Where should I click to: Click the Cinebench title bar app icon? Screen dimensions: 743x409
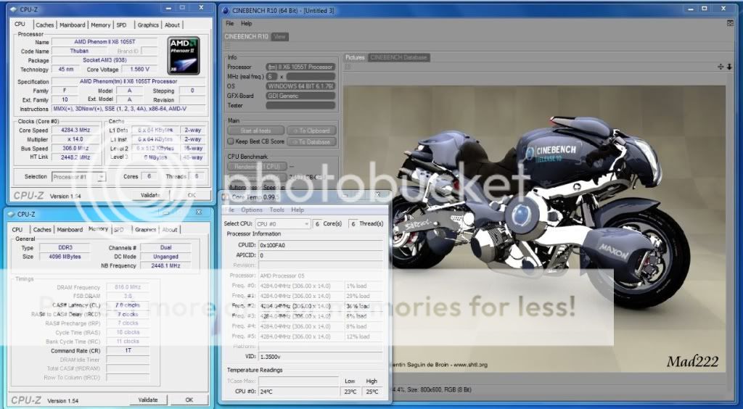pos(227,9)
